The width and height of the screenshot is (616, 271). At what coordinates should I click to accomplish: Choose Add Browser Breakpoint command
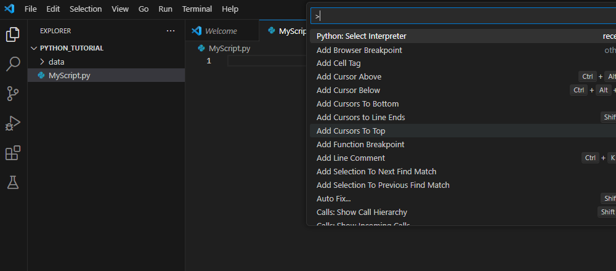click(463, 51)
